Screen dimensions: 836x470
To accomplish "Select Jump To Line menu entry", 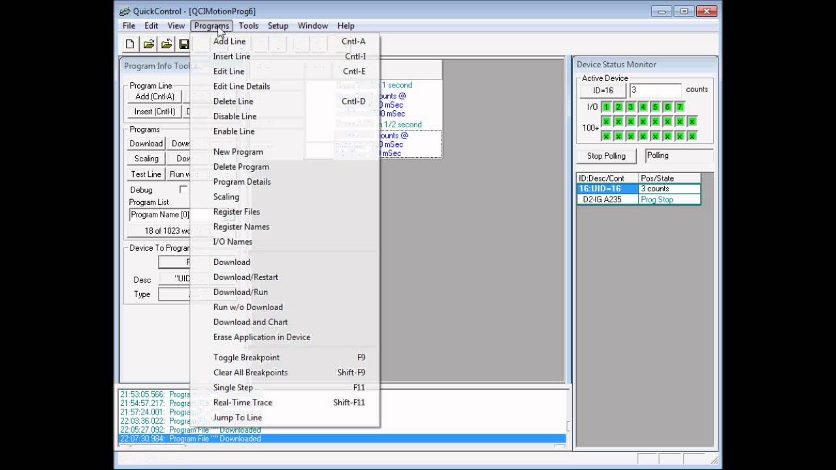I will [285, 417].
